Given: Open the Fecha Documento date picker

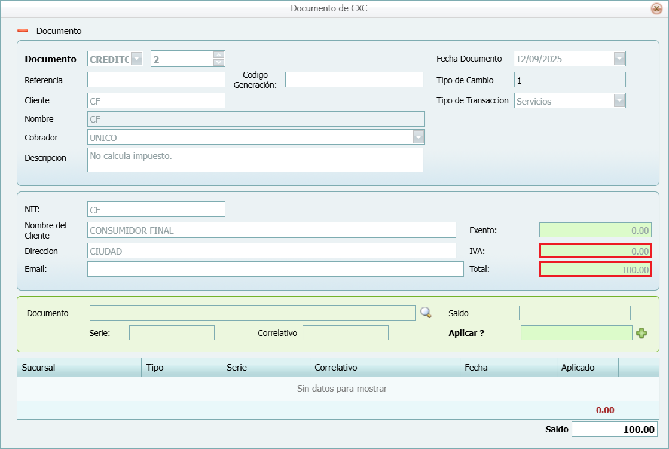Looking at the screenshot, I should pos(619,59).
